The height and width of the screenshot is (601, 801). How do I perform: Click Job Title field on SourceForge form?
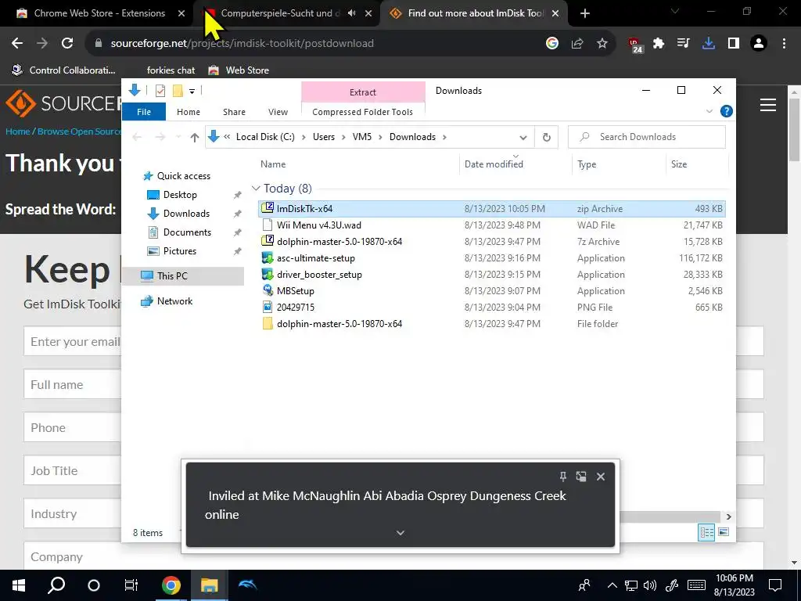click(72, 470)
